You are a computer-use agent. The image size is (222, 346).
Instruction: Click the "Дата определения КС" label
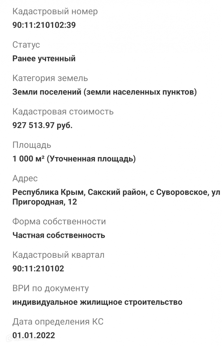pyautogui.click(x=58, y=322)
